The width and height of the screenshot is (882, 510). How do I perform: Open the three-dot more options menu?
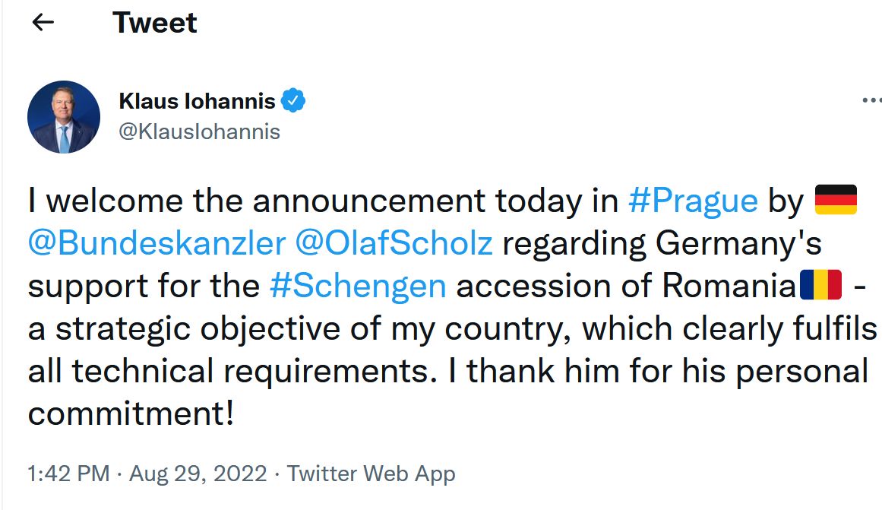coord(871,100)
